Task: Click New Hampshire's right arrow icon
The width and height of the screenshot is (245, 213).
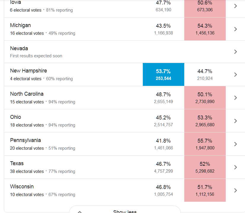Action: pos(236,75)
